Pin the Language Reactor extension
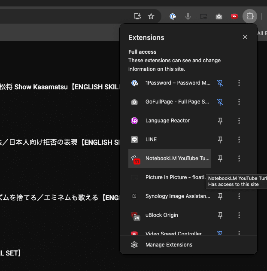 pos(220,121)
